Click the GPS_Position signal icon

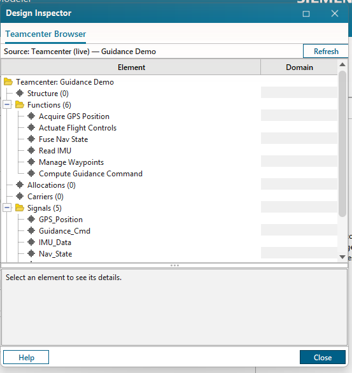[x=31, y=220]
